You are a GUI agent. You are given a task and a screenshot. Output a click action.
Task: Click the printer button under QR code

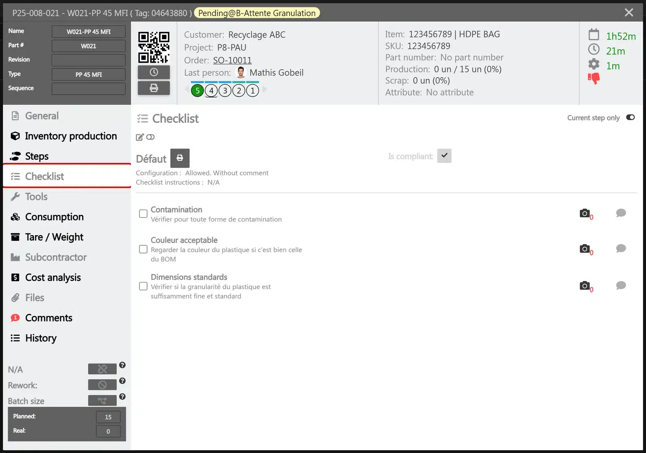tap(154, 88)
